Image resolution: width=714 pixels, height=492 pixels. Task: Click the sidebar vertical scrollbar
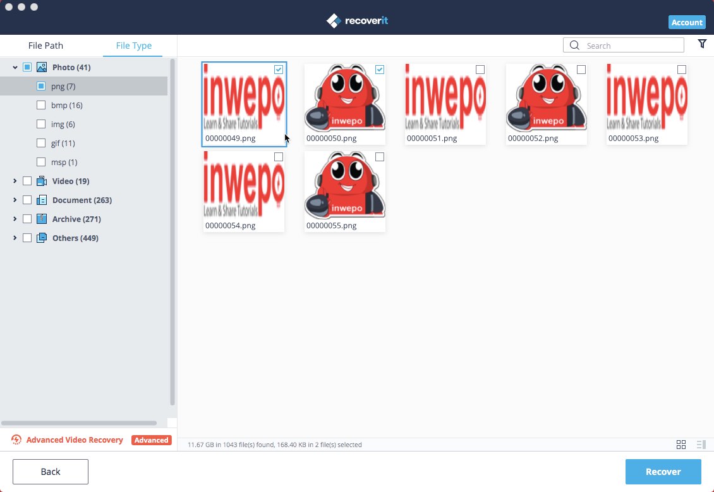[172, 232]
